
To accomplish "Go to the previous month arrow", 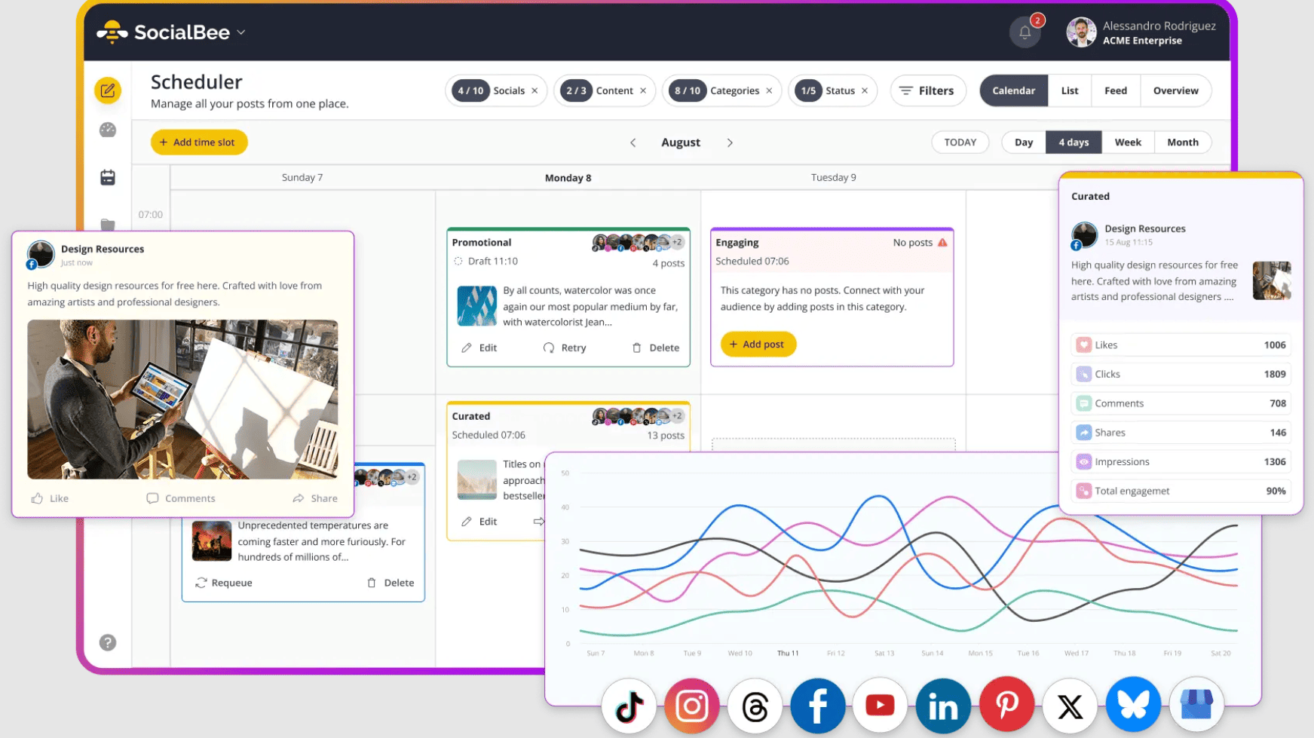I will (633, 142).
